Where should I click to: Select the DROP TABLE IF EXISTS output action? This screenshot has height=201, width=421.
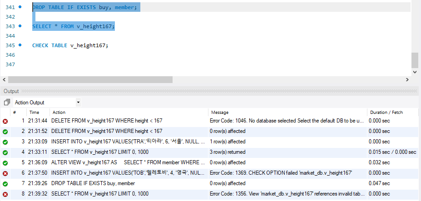pyautogui.click(x=129, y=184)
